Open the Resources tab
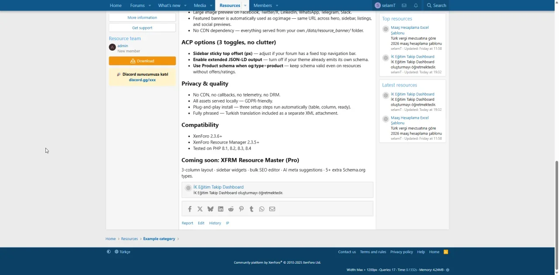The width and height of the screenshot is (559, 275). coord(230,5)
